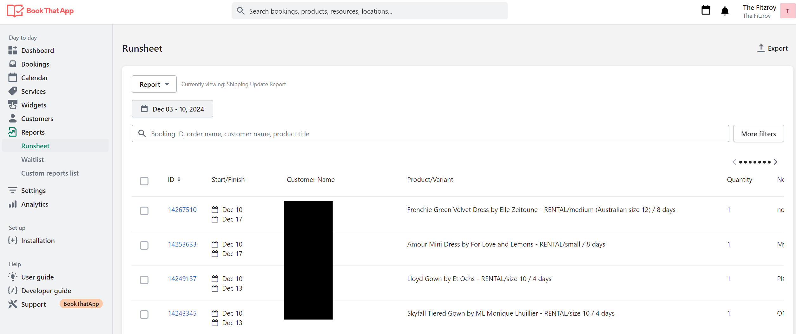The image size is (796, 334).
Task: Click the User guide lightbulb icon
Action: click(13, 277)
